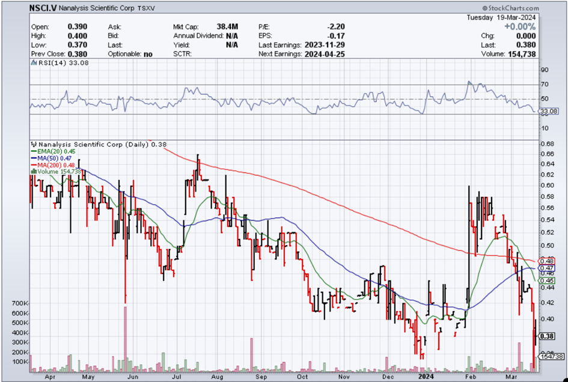Click the candlestick icon before the Daily legend

pos(35,144)
